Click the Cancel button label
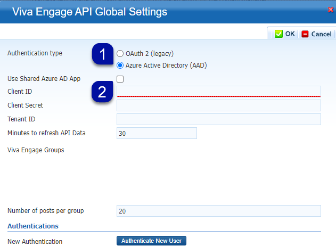The image size is (336, 246). pyautogui.click(x=321, y=34)
